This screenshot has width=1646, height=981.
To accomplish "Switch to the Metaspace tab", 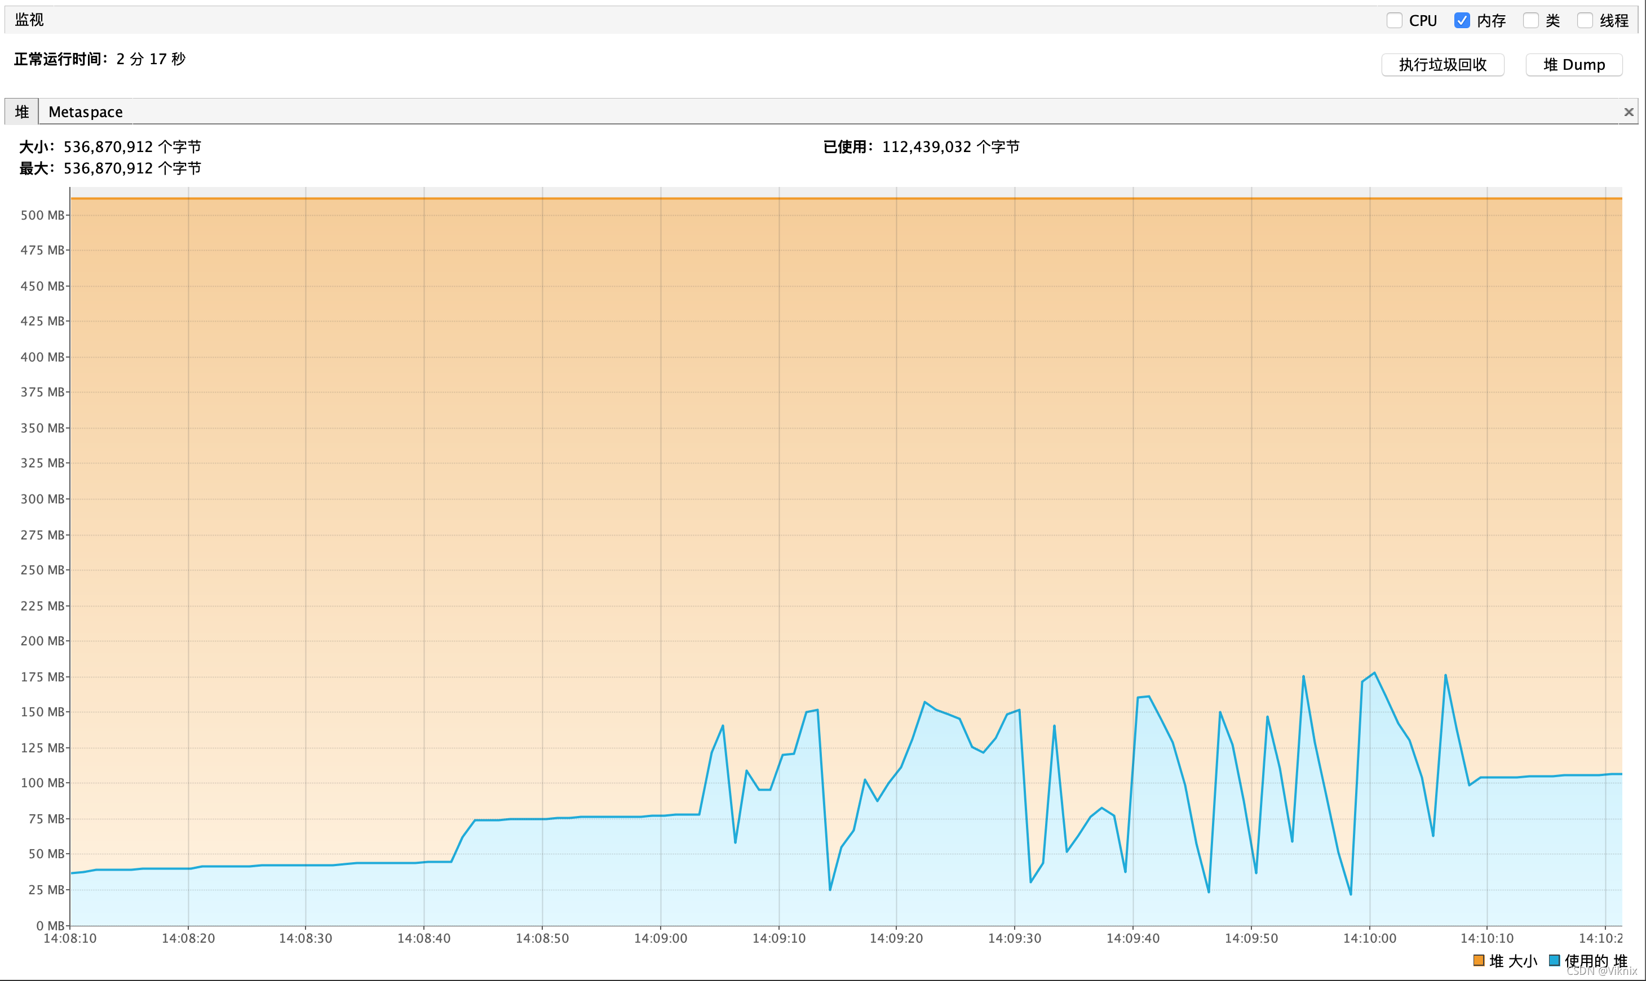I will [x=85, y=112].
